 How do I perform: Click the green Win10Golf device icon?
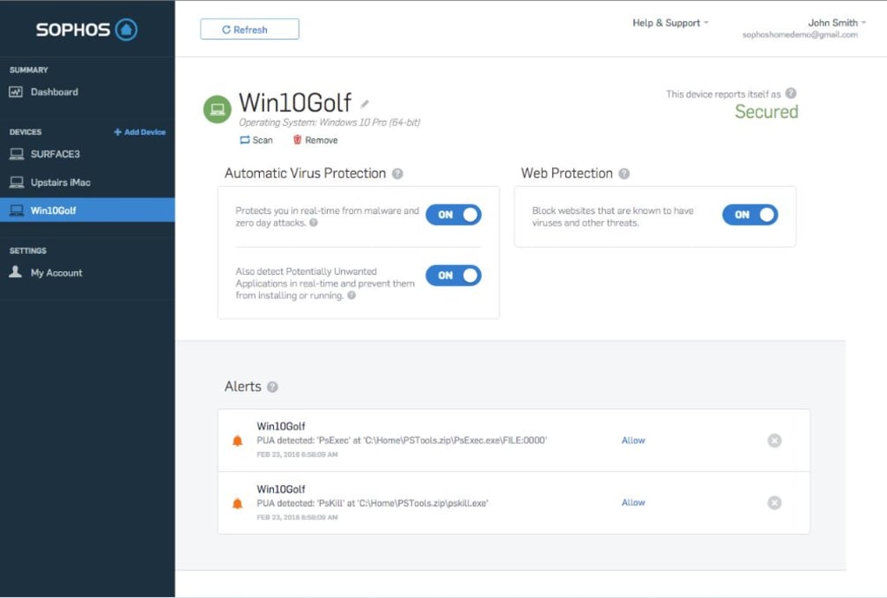click(x=217, y=110)
